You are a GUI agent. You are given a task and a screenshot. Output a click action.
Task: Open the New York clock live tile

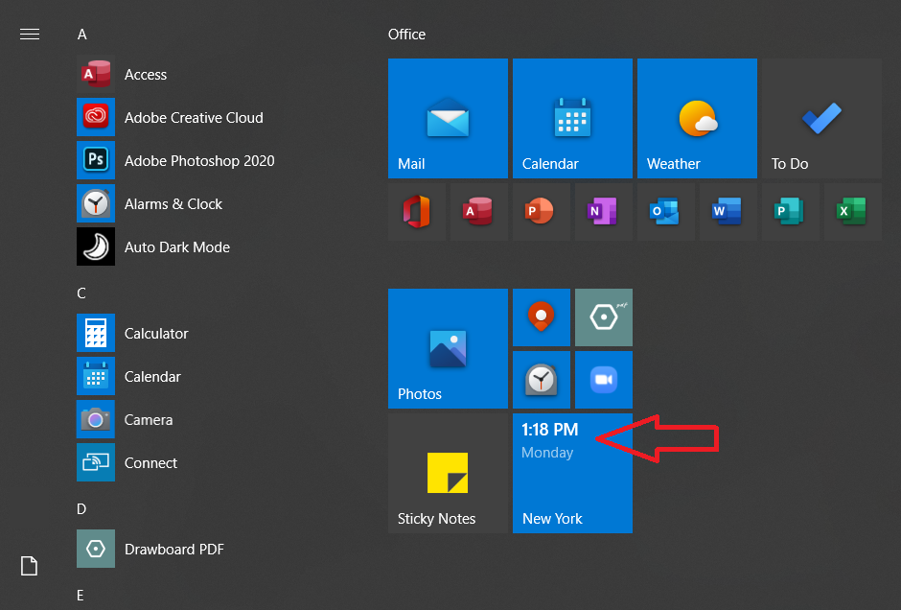572,473
